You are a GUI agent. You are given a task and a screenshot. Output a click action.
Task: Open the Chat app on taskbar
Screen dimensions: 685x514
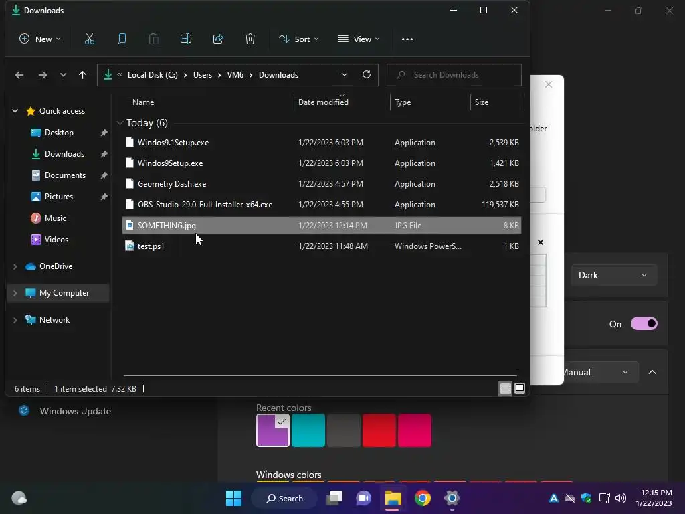point(363,498)
